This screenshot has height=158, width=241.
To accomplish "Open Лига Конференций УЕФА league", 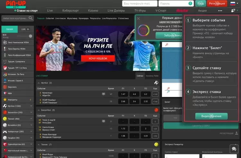I will pyautogui.click(x=18, y=55).
